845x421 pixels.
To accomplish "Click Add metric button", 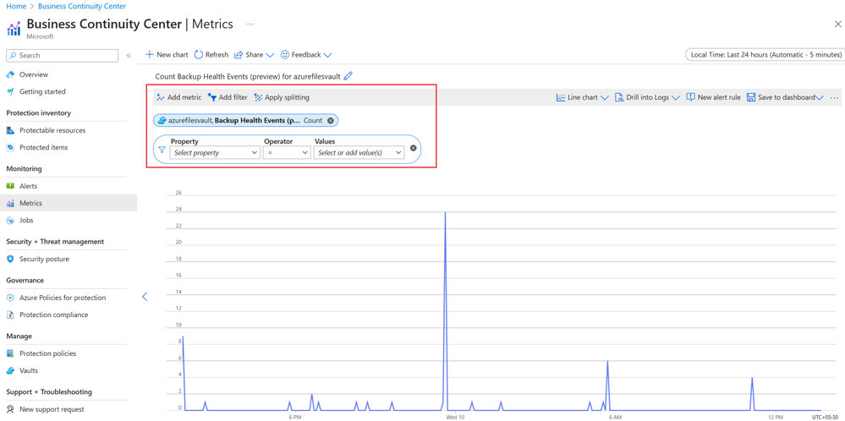I will 178,97.
